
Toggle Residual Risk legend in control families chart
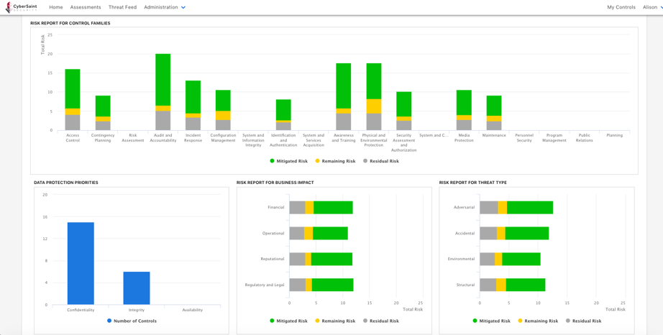coord(381,161)
